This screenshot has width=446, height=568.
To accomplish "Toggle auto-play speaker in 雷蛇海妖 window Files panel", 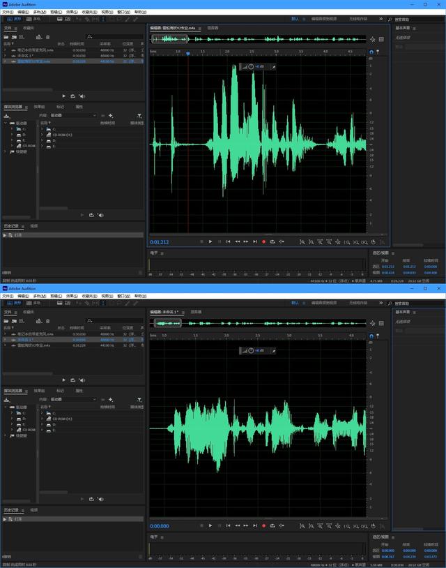I will pyautogui.click(x=82, y=96).
